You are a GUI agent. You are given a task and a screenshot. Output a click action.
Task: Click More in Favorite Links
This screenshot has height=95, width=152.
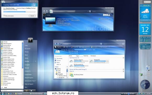(x=59, y=64)
